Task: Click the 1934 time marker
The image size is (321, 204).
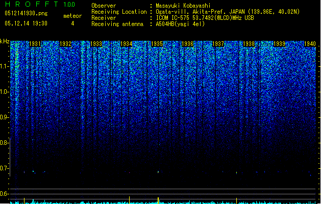Action: tap(127, 44)
